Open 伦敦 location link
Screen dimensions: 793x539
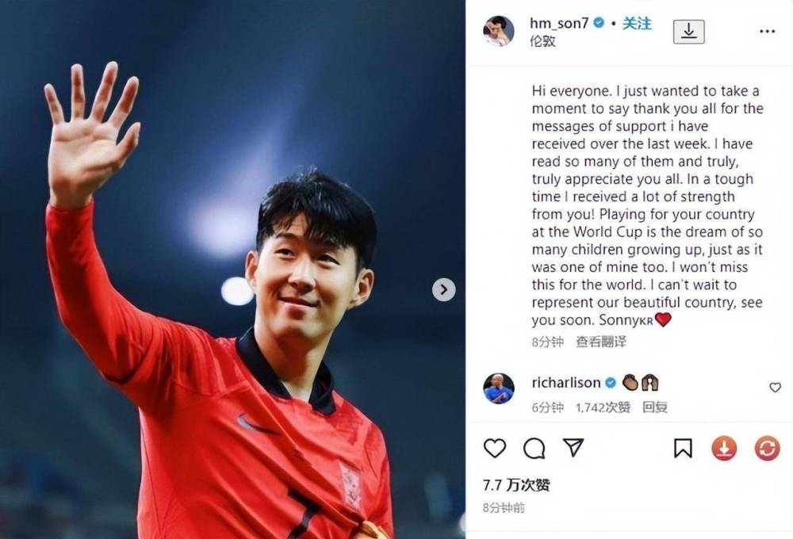pyautogui.click(x=542, y=41)
